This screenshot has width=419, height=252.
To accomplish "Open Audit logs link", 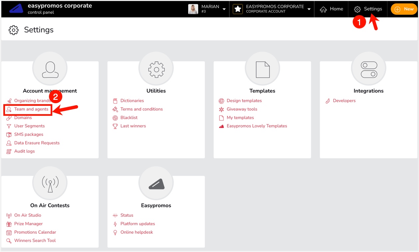I will click(24, 151).
